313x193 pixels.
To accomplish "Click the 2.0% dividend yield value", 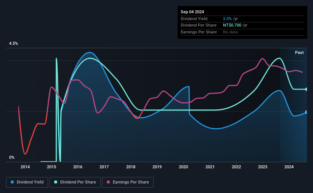I will click(227, 19).
